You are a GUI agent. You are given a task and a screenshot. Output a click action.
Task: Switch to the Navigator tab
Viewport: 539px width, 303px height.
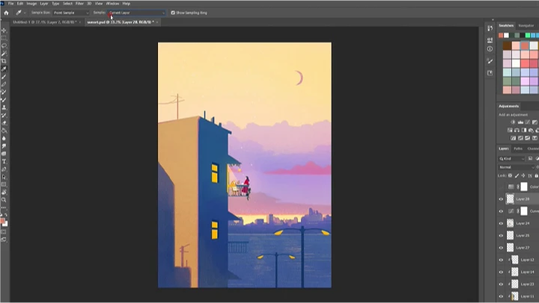click(526, 25)
